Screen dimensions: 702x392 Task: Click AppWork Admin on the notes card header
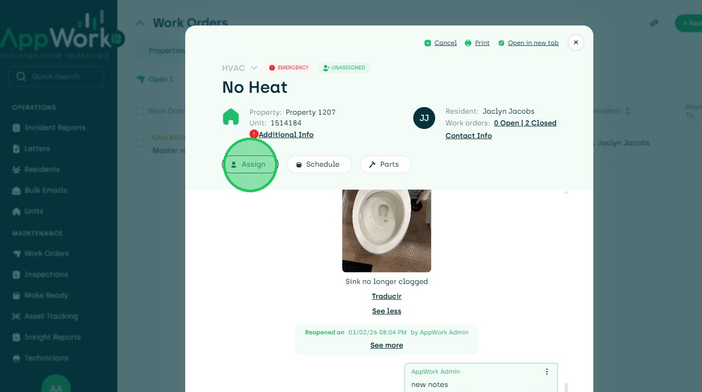click(x=436, y=372)
